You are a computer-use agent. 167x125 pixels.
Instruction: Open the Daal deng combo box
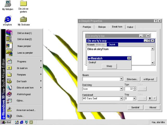pos(121,89)
